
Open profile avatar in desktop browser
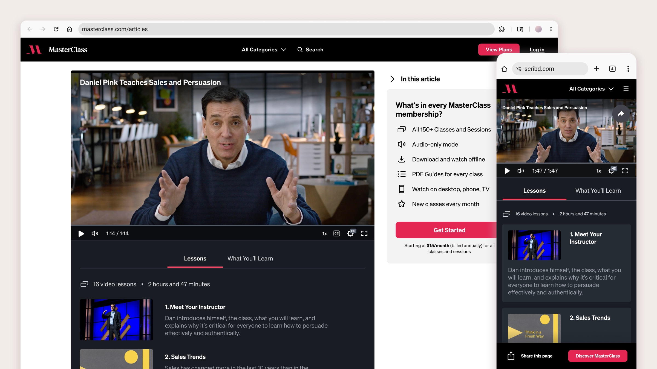coord(538,29)
